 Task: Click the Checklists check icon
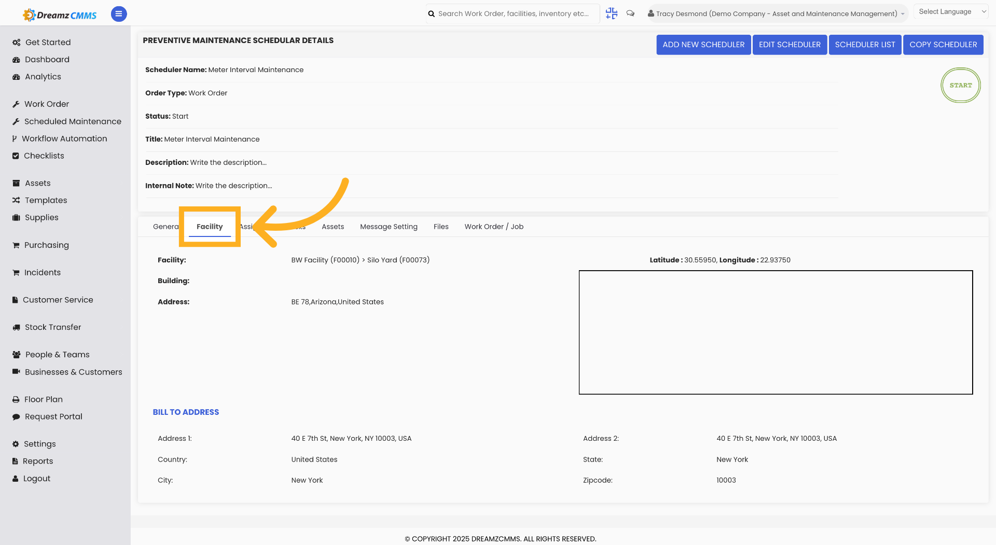click(x=16, y=156)
